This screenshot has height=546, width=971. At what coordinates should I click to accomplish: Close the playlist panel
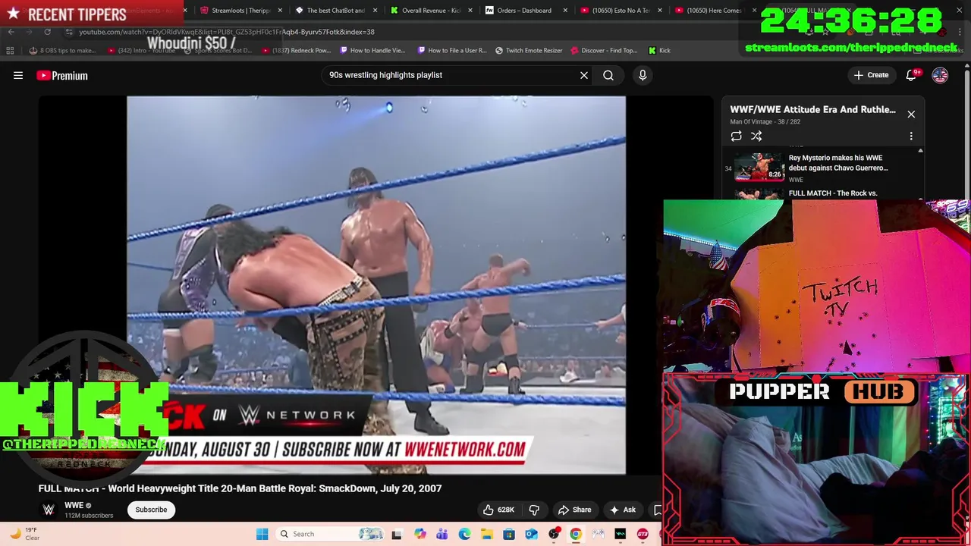(911, 115)
